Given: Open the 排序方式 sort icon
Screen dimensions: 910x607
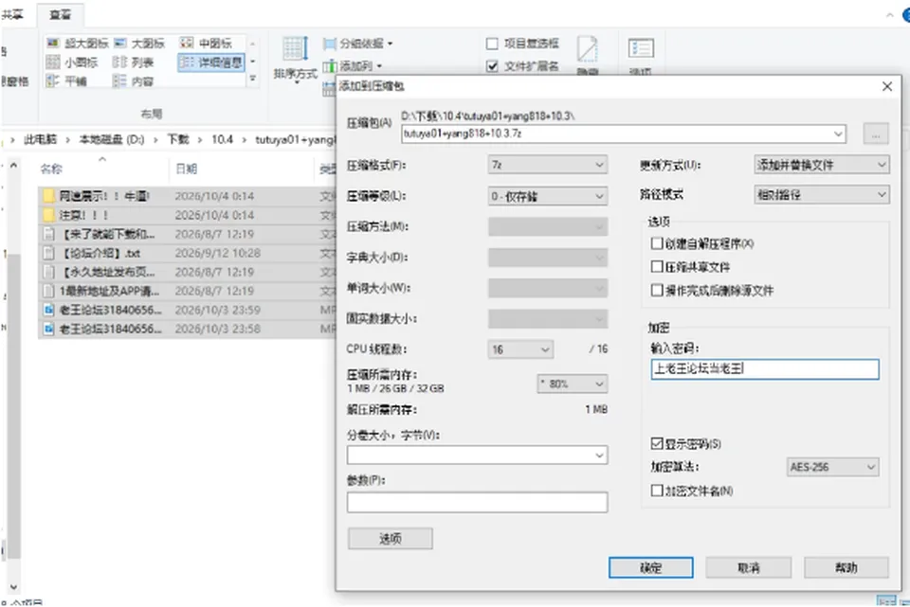Looking at the screenshot, I should 296,48.
